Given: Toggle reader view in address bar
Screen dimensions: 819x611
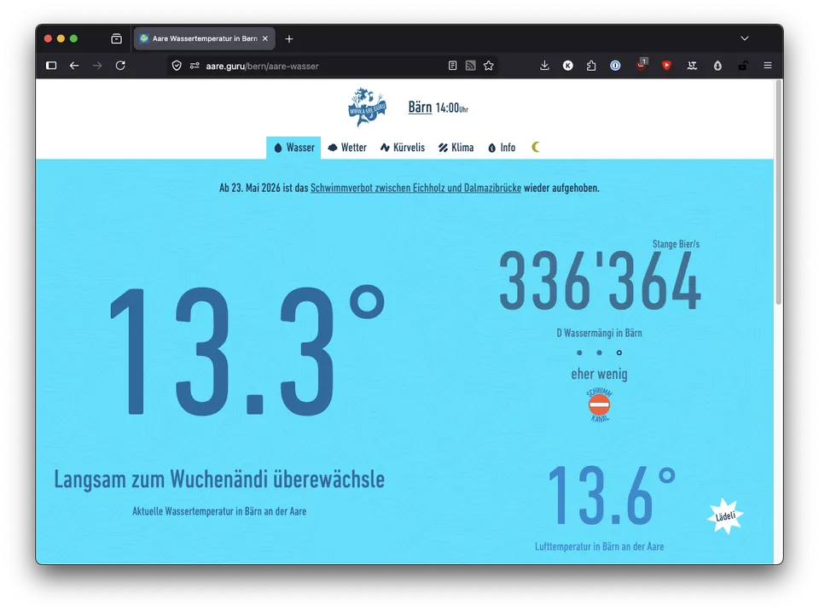Looking at the screenshot, I should 452,66.
